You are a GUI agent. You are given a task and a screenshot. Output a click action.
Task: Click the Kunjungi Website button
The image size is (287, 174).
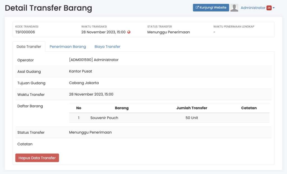pos(211,8)
